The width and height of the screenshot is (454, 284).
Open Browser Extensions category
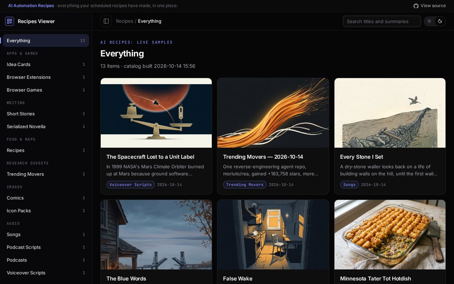(46, 77)
